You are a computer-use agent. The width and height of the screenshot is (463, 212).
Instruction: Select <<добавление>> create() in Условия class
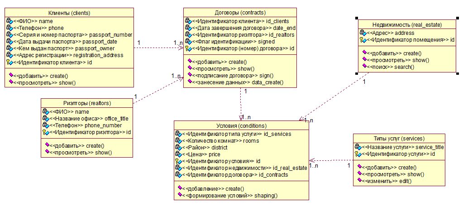[x=213, y=188]
